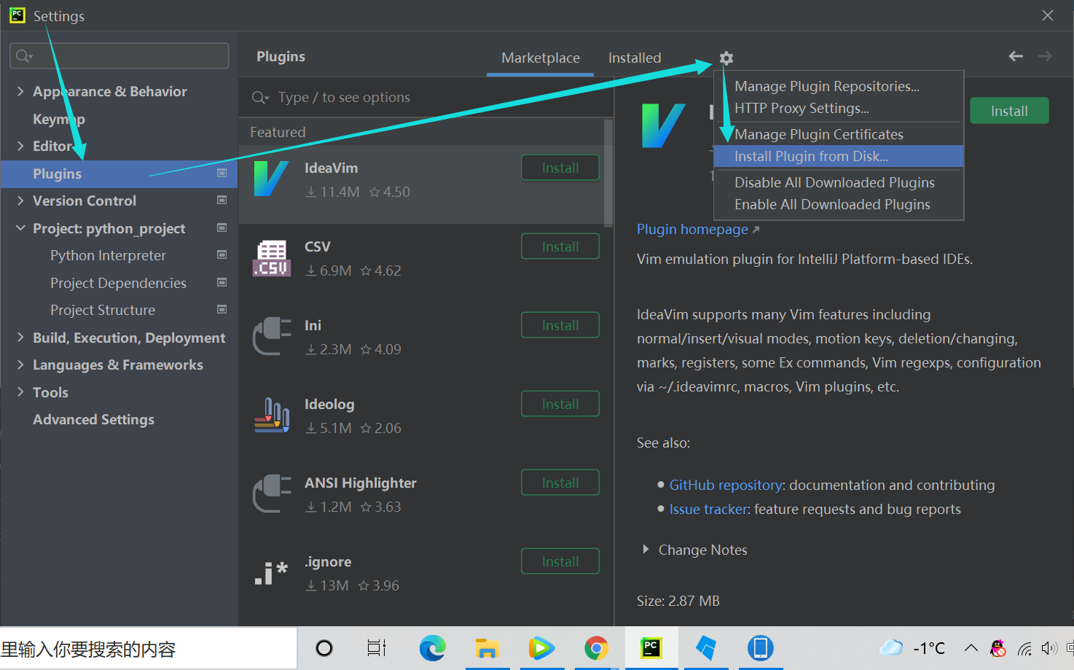This screenshot has height=670, width=1074.
Task: Launch Chrome from the taskbar
Action: click(x=596, y=647)
